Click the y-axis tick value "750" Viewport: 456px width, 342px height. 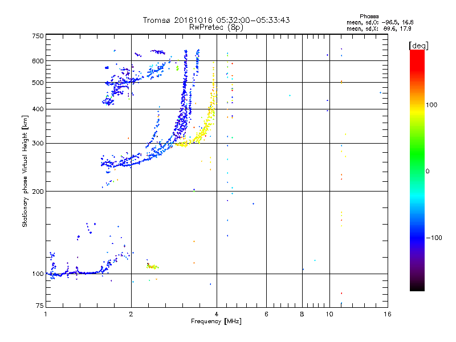38,36
